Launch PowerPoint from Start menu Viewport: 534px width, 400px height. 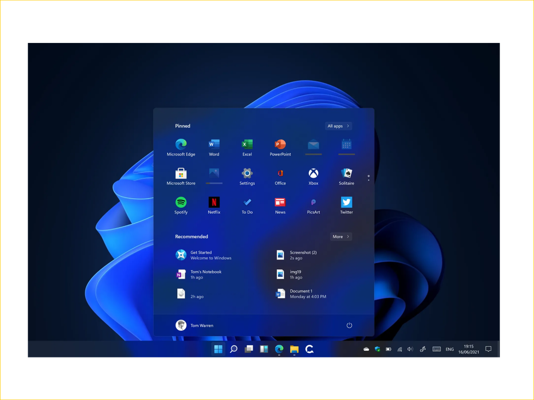(280, 147)
